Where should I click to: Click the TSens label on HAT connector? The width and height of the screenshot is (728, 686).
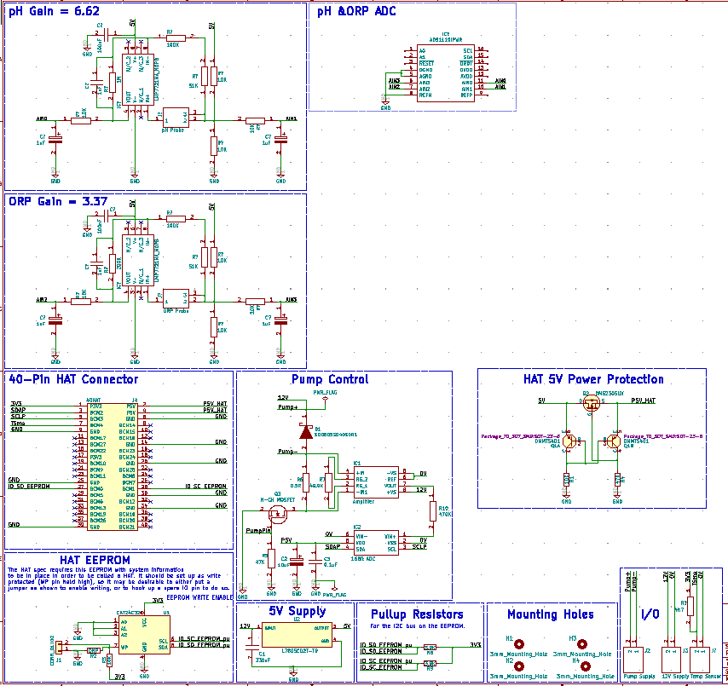point(18,423)
